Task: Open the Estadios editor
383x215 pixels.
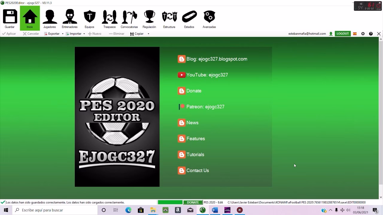Action: [189, 19]
